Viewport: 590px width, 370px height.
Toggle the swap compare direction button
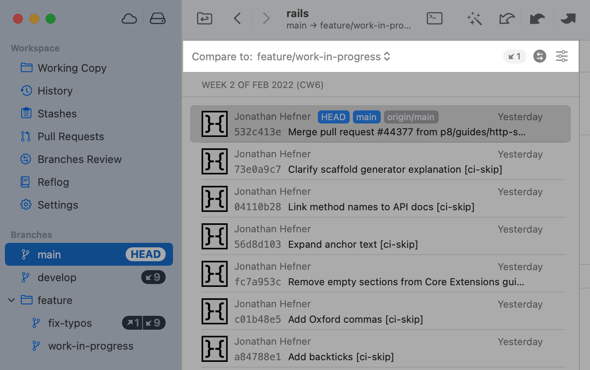click(539, 56)
